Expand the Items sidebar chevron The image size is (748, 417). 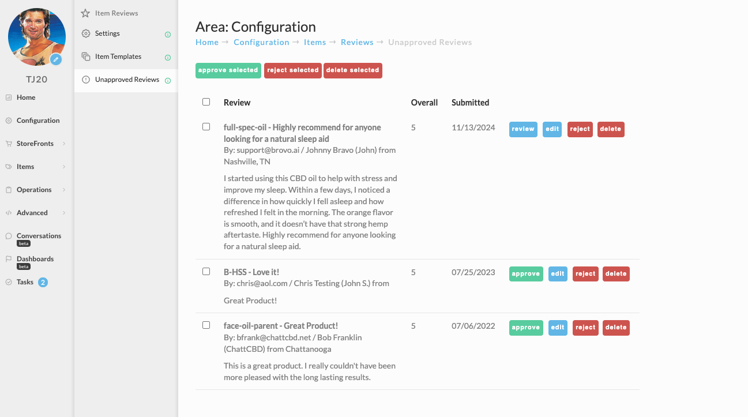coord(64,167)
